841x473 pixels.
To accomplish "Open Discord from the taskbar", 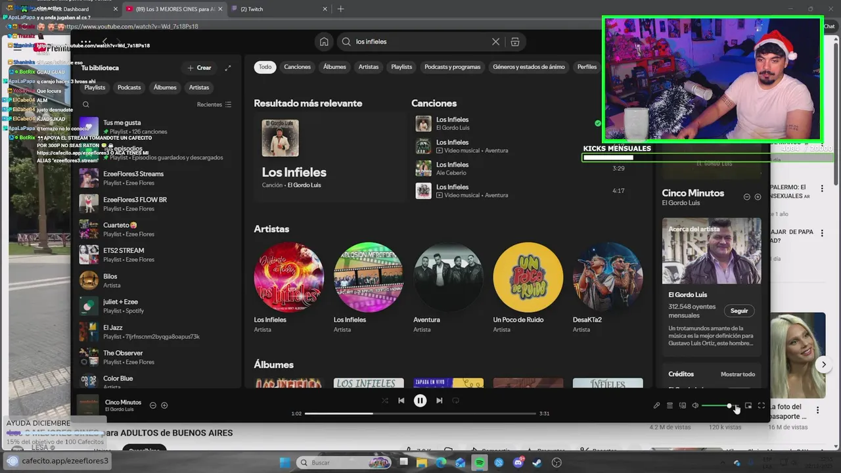I will (518, 462).
